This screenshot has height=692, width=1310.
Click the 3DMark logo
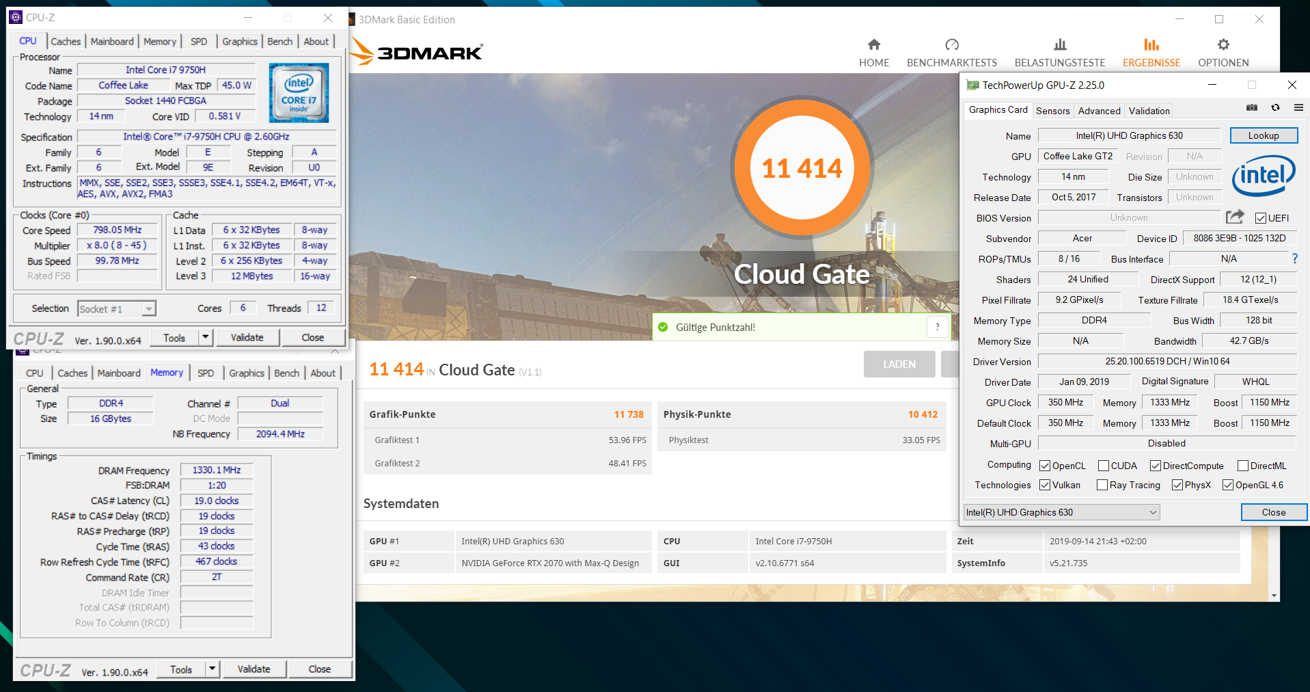[417, 51]
